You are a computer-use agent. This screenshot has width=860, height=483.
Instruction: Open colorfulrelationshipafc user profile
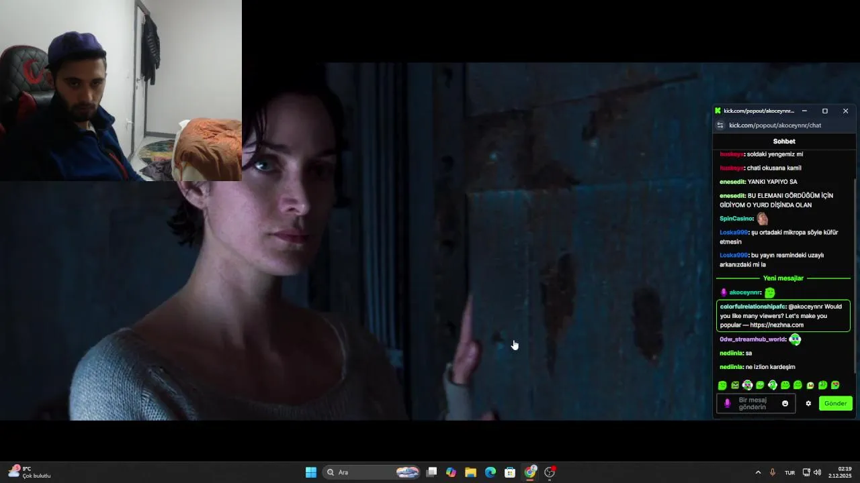click(x=752, y=307)
